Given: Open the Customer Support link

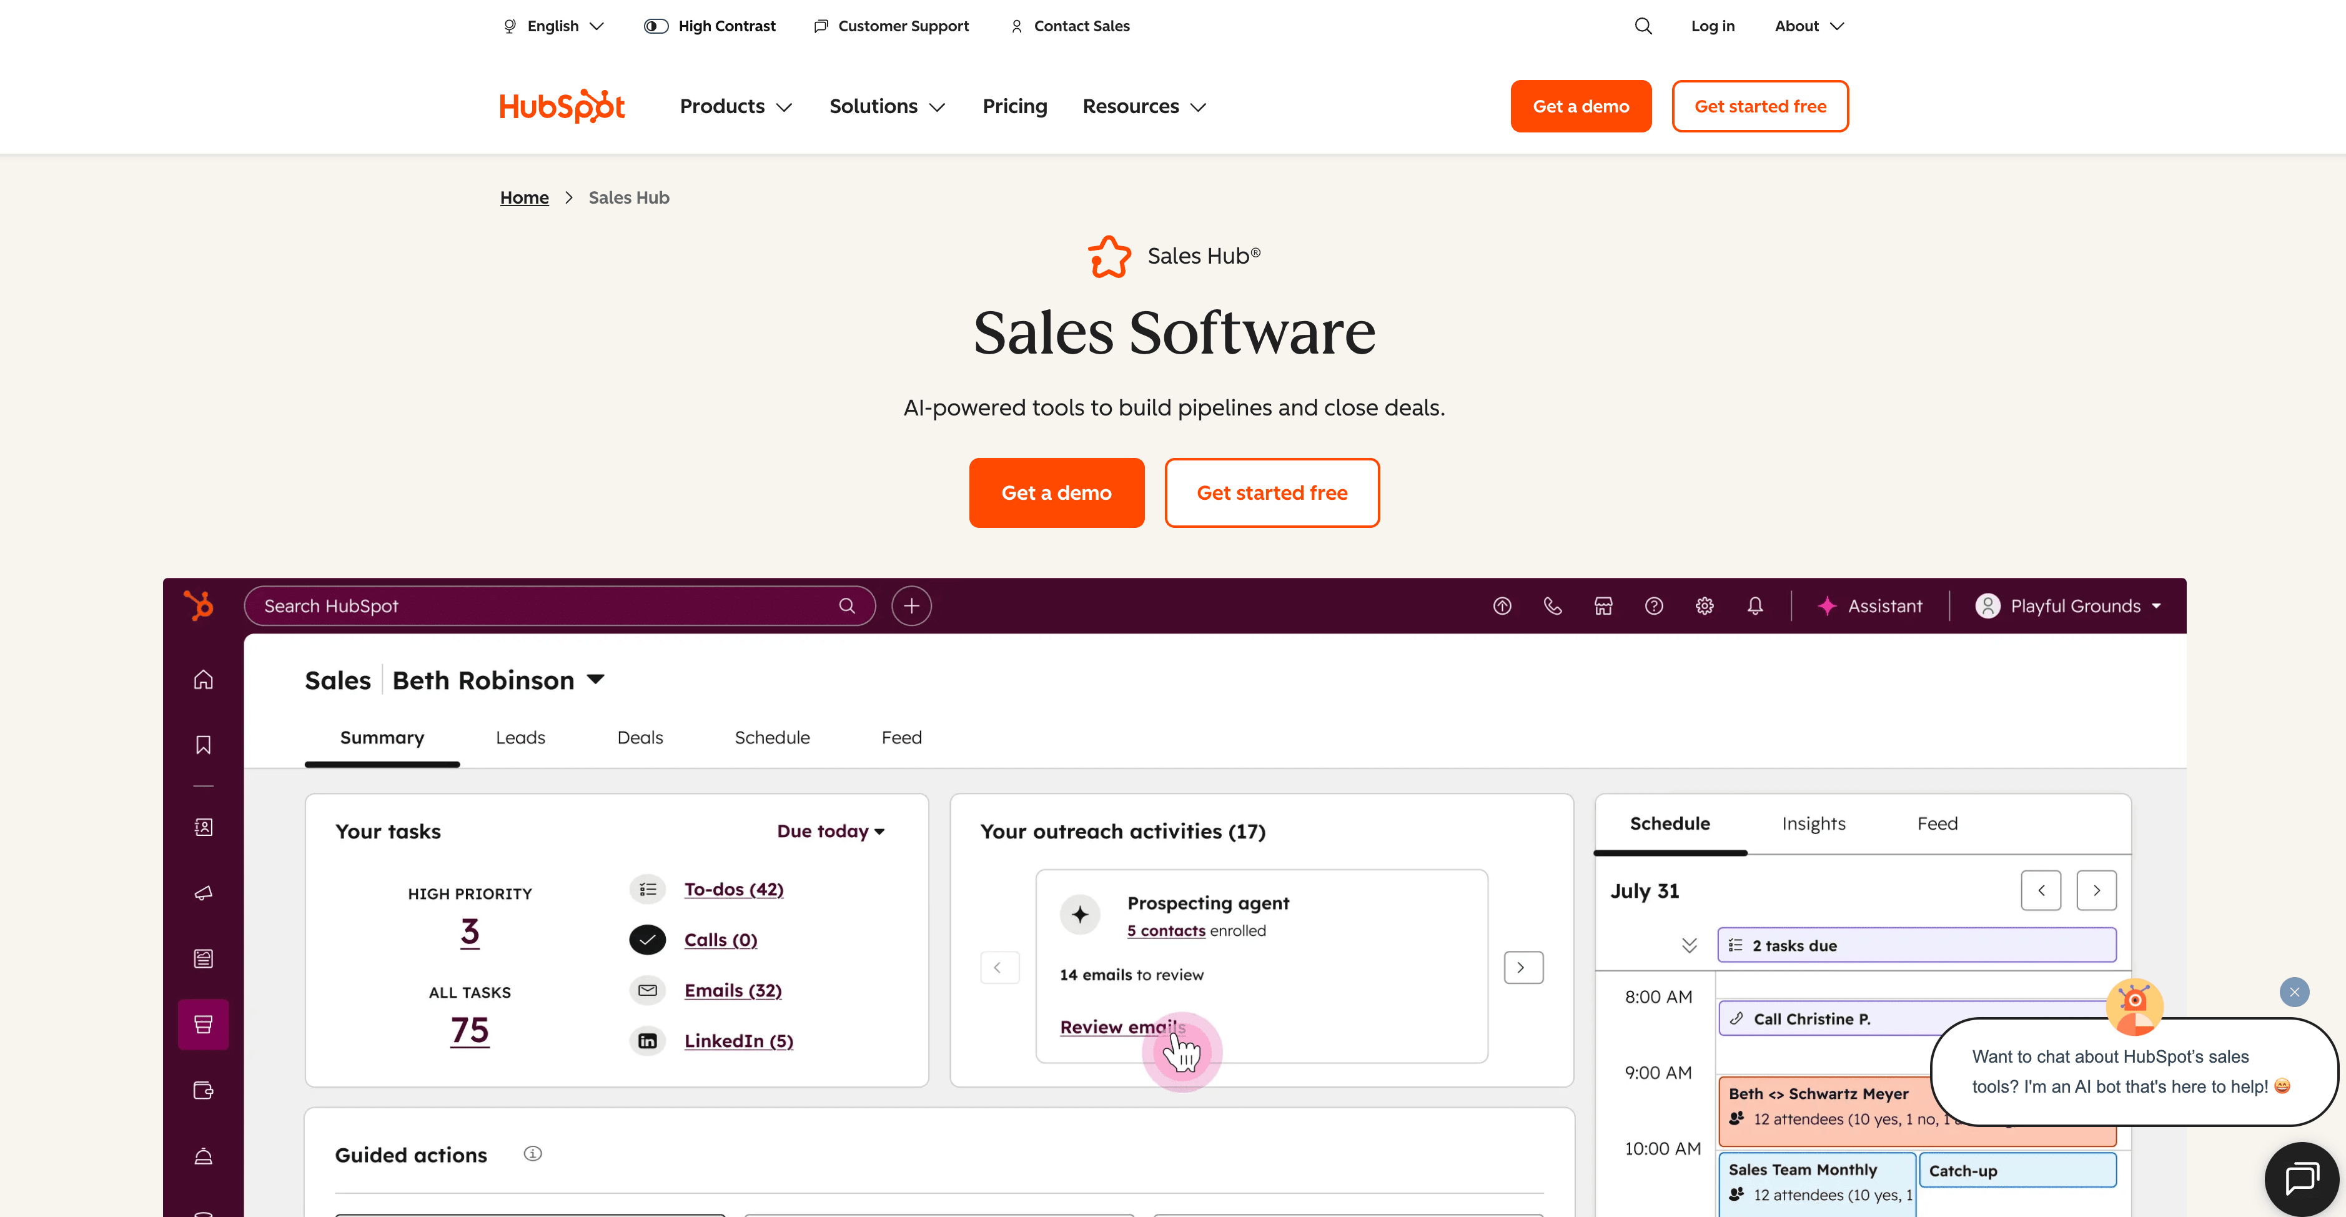Looking at the screenshot, I should pos(891,26).
